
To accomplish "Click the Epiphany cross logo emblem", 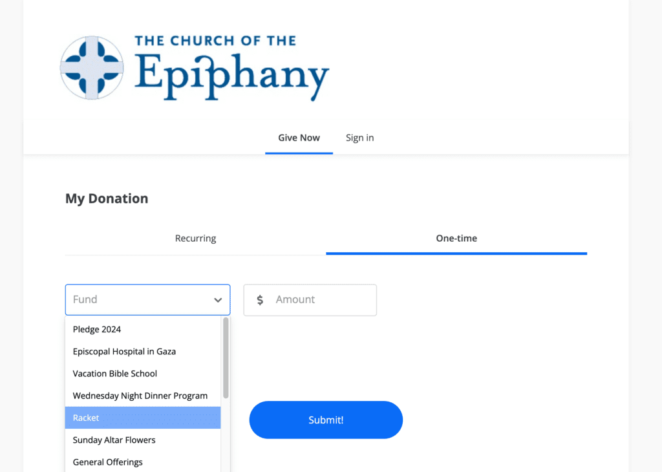I will (92, 68).
